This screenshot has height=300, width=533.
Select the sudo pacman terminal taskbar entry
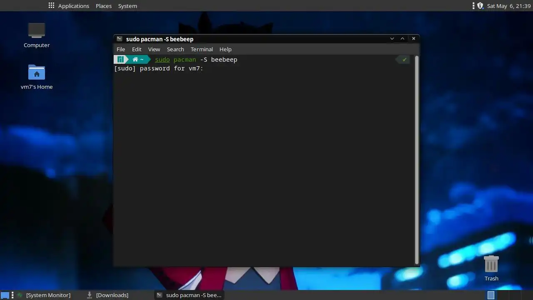[x=189, y=295]
